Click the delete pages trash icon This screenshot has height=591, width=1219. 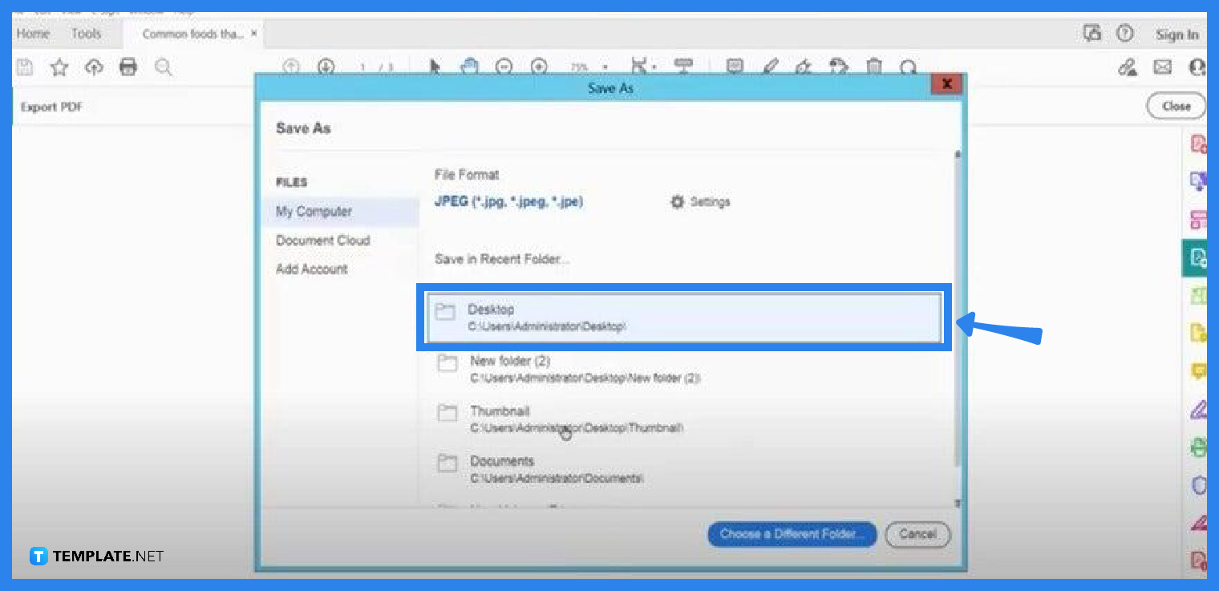873,67
